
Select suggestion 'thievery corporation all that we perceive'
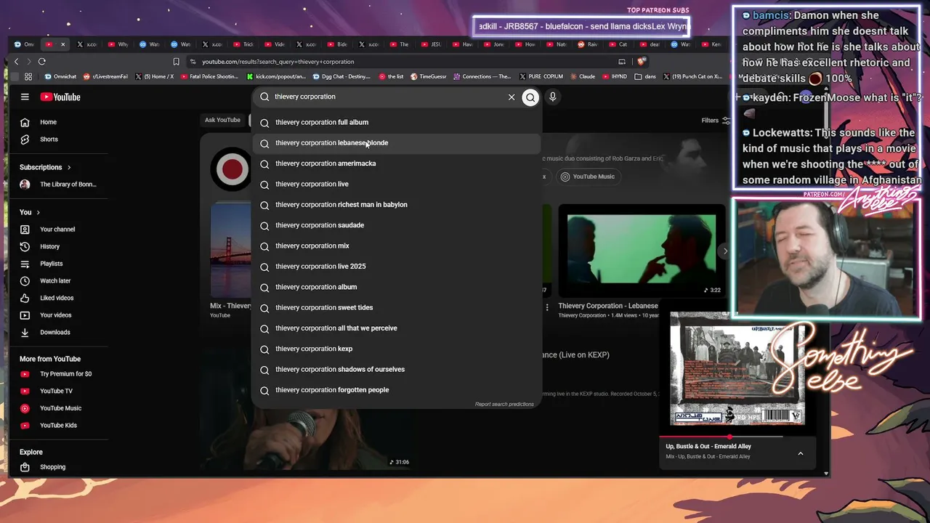click(x=397, y=328)
